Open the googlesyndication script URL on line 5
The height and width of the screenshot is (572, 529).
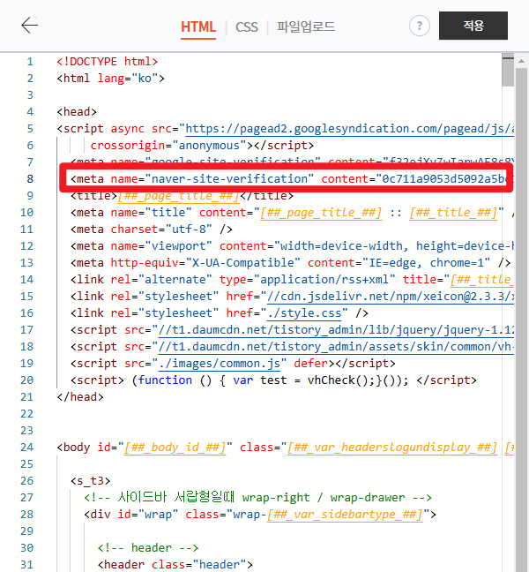pos(349,129)
